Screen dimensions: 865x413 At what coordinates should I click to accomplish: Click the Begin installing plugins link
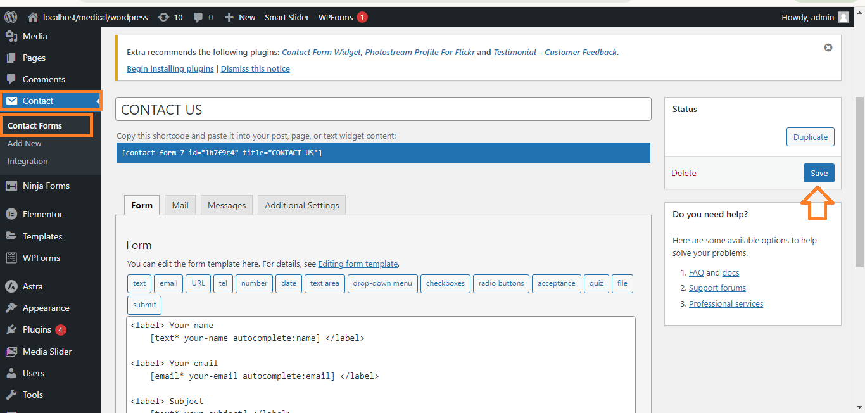[x=170, y=68]
